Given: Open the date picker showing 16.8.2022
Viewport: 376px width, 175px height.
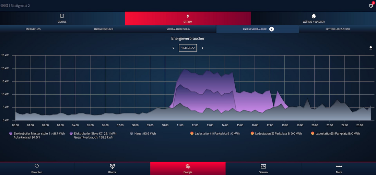Looking at the screenshot, I should coord(188,48).
